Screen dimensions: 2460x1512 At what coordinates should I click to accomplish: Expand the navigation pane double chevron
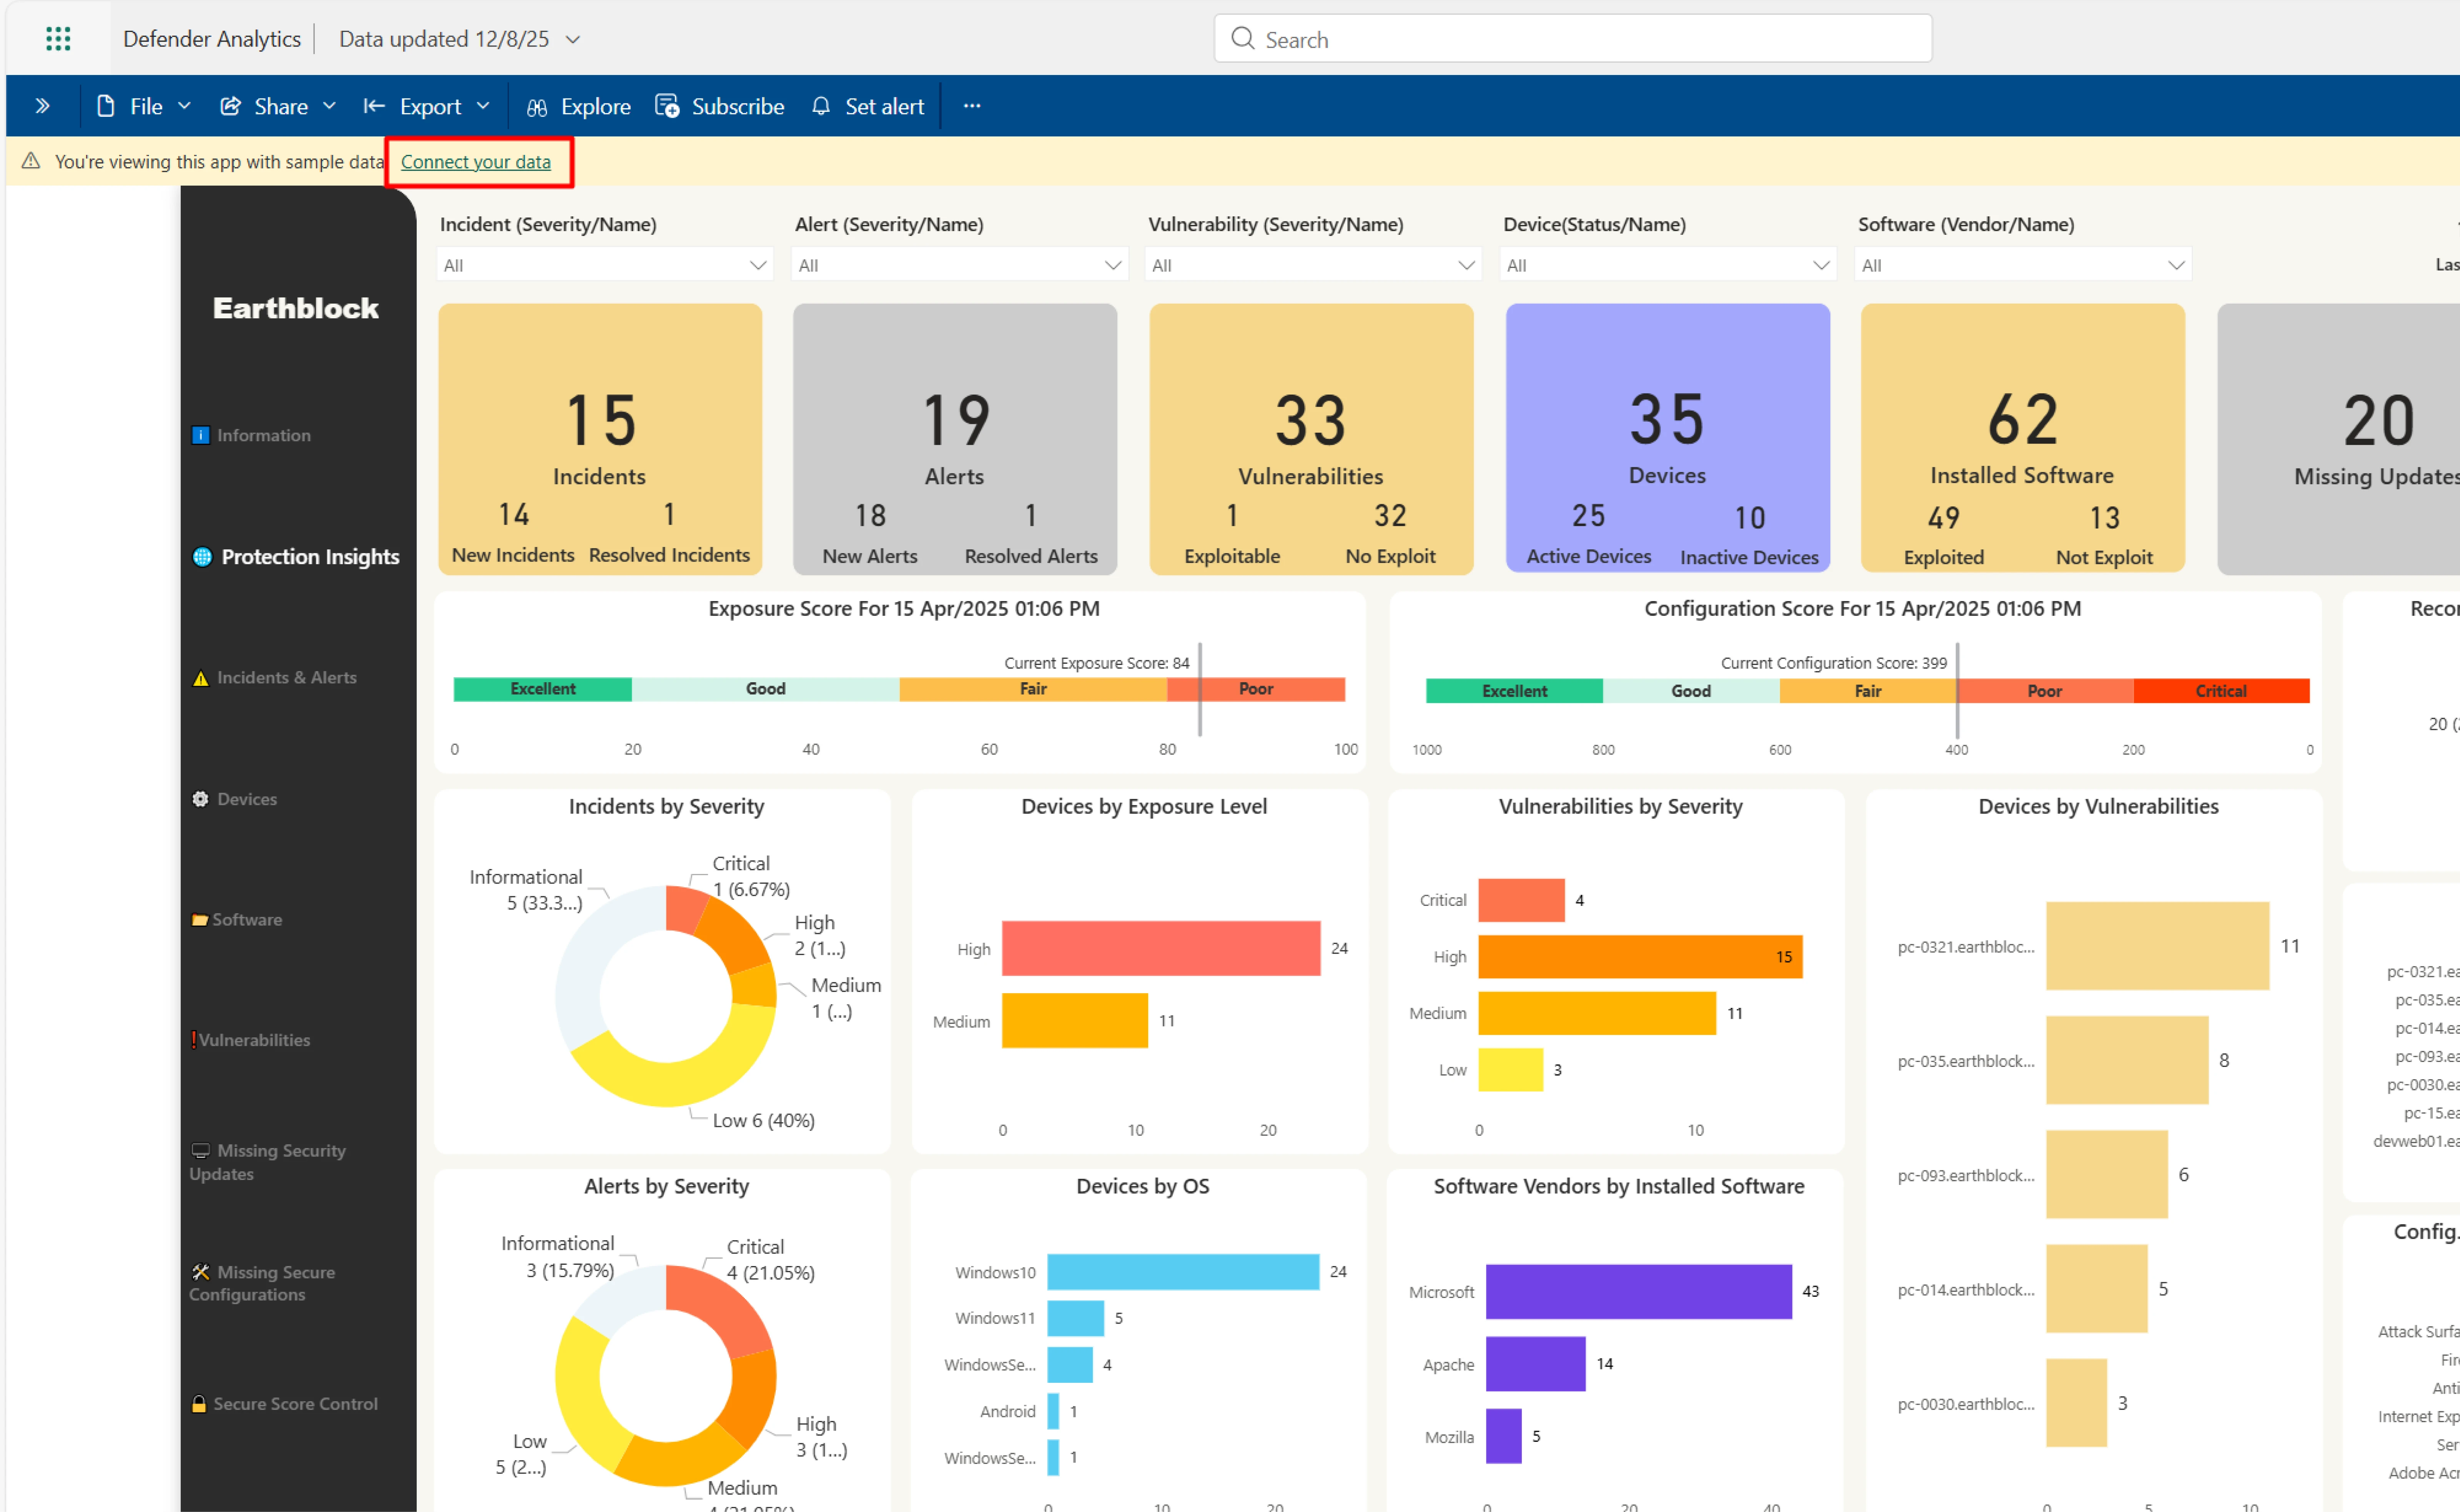42,106
